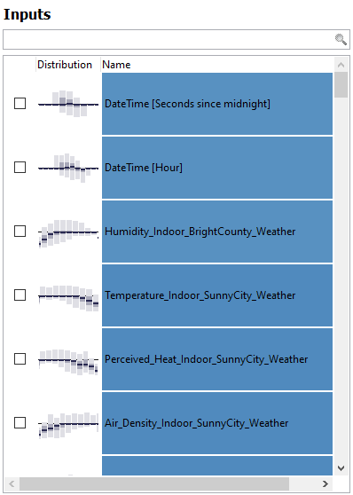Viewport: 353px width, 495px height.
Task: Enable the DateTime [Hour] input checkbox
Action: [x=20, y=167]
